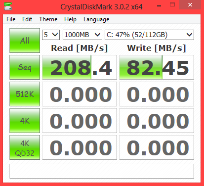Expand the 1000MB test size dropdown
The image size is (204, 186).
pos(82,35)
